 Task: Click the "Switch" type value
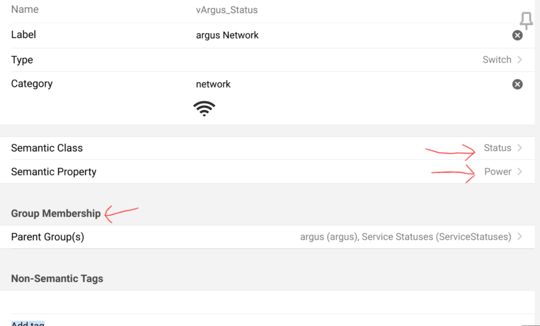pos(497,60)
